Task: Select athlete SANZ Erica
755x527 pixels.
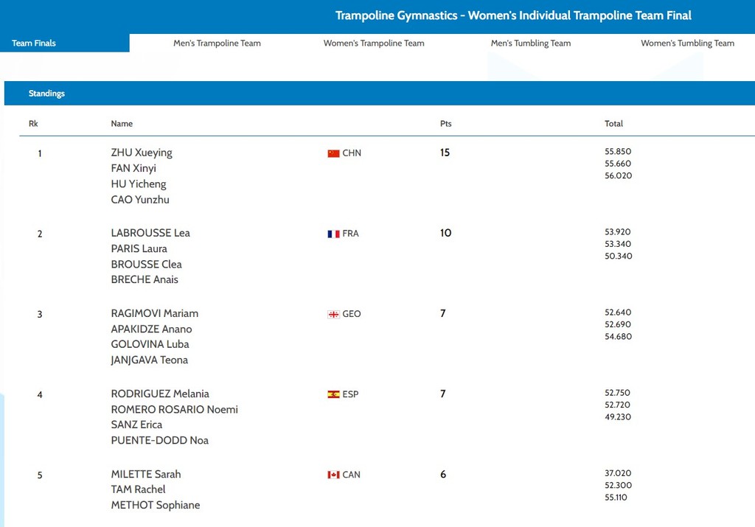Action: pyautogui.click(x=136, y=425)
